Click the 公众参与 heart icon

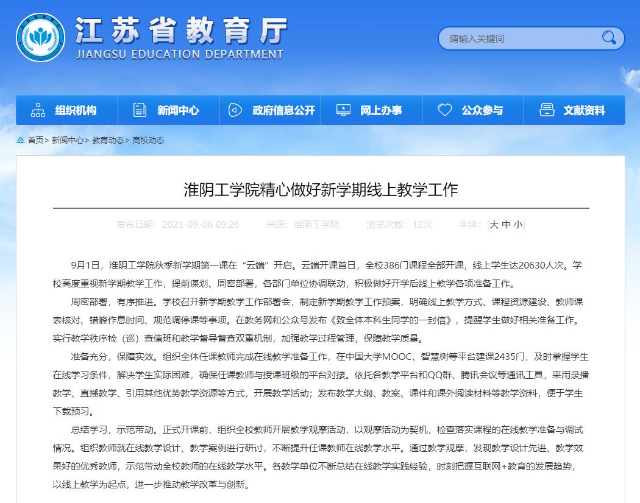445,110
